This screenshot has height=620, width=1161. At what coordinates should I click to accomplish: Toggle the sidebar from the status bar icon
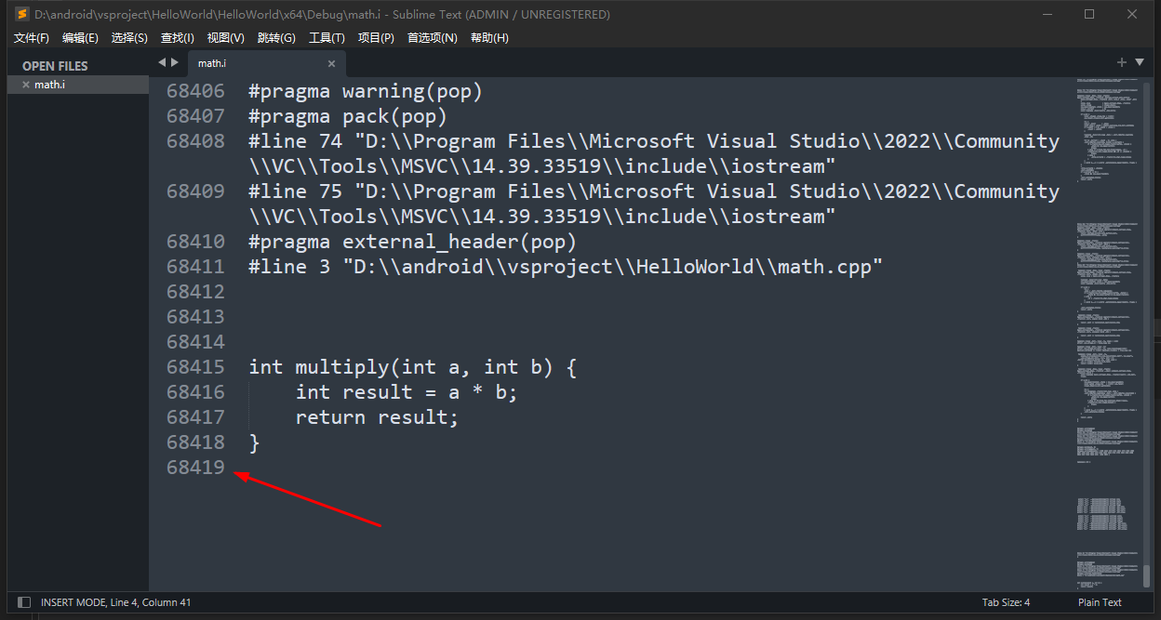pos(24,602)
